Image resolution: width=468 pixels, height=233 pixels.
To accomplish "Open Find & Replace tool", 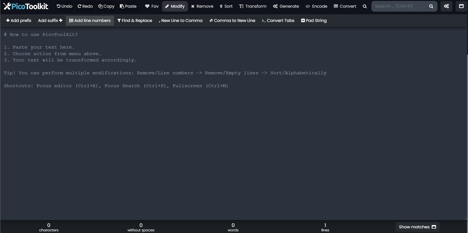I will 135,21.
